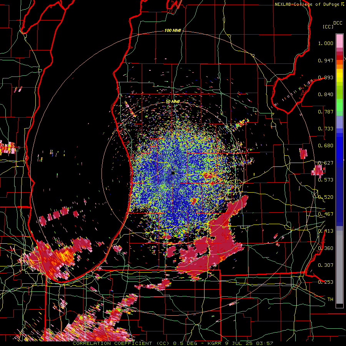This screenshot has width=346, height=346.
Task: Click the pink top segment of color bar
Action: (x=339, y=41)
